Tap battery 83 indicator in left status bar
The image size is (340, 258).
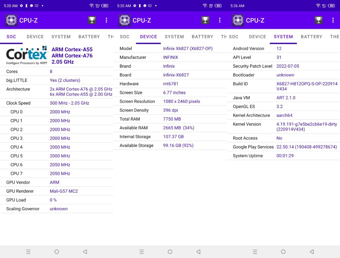click(105, 6)
